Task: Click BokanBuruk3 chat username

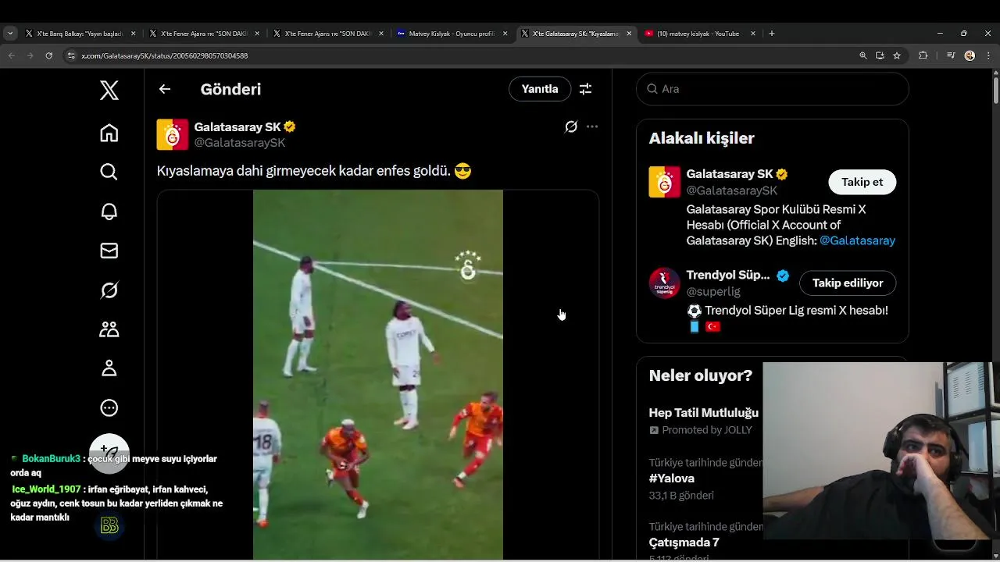Action: pyautogui.click(x=51, y=459)
